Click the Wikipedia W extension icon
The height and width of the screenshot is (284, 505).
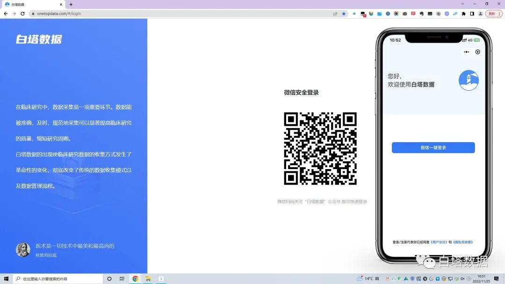tap(438, 14)
